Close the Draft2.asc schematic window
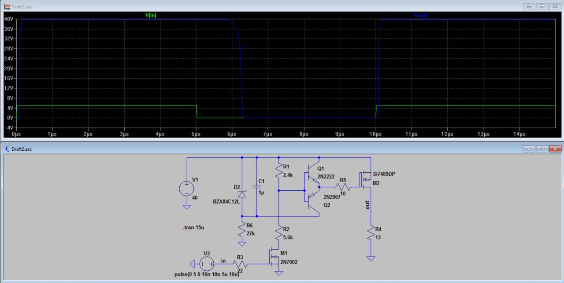 pyautogui.click(x=556, y=149)
